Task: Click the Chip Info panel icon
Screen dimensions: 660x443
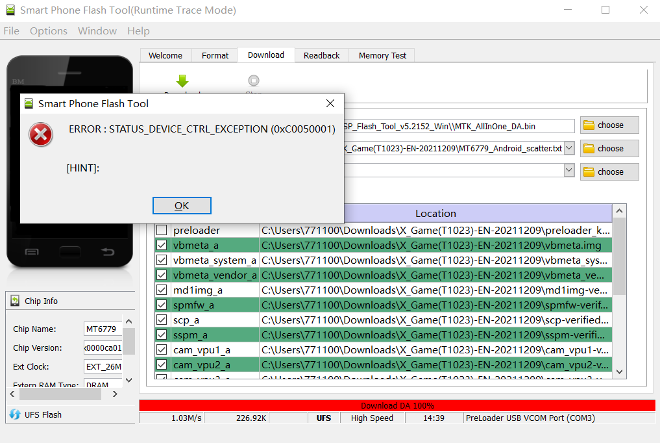Action: pyautogui.click(x=16, y=301)
